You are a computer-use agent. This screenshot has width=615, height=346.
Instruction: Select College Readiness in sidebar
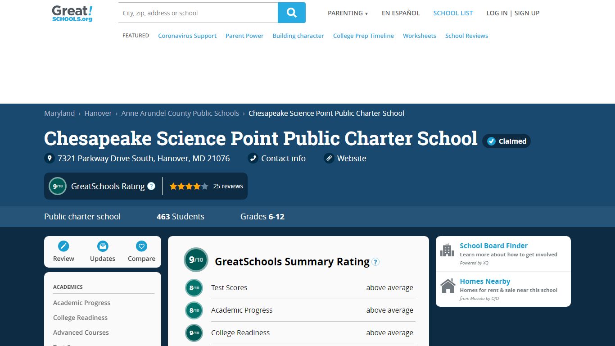point(80,318)
